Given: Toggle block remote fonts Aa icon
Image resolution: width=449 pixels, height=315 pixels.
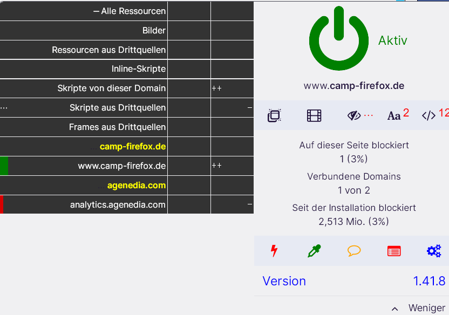Looking at the screenshot, I should click(394, 116).
